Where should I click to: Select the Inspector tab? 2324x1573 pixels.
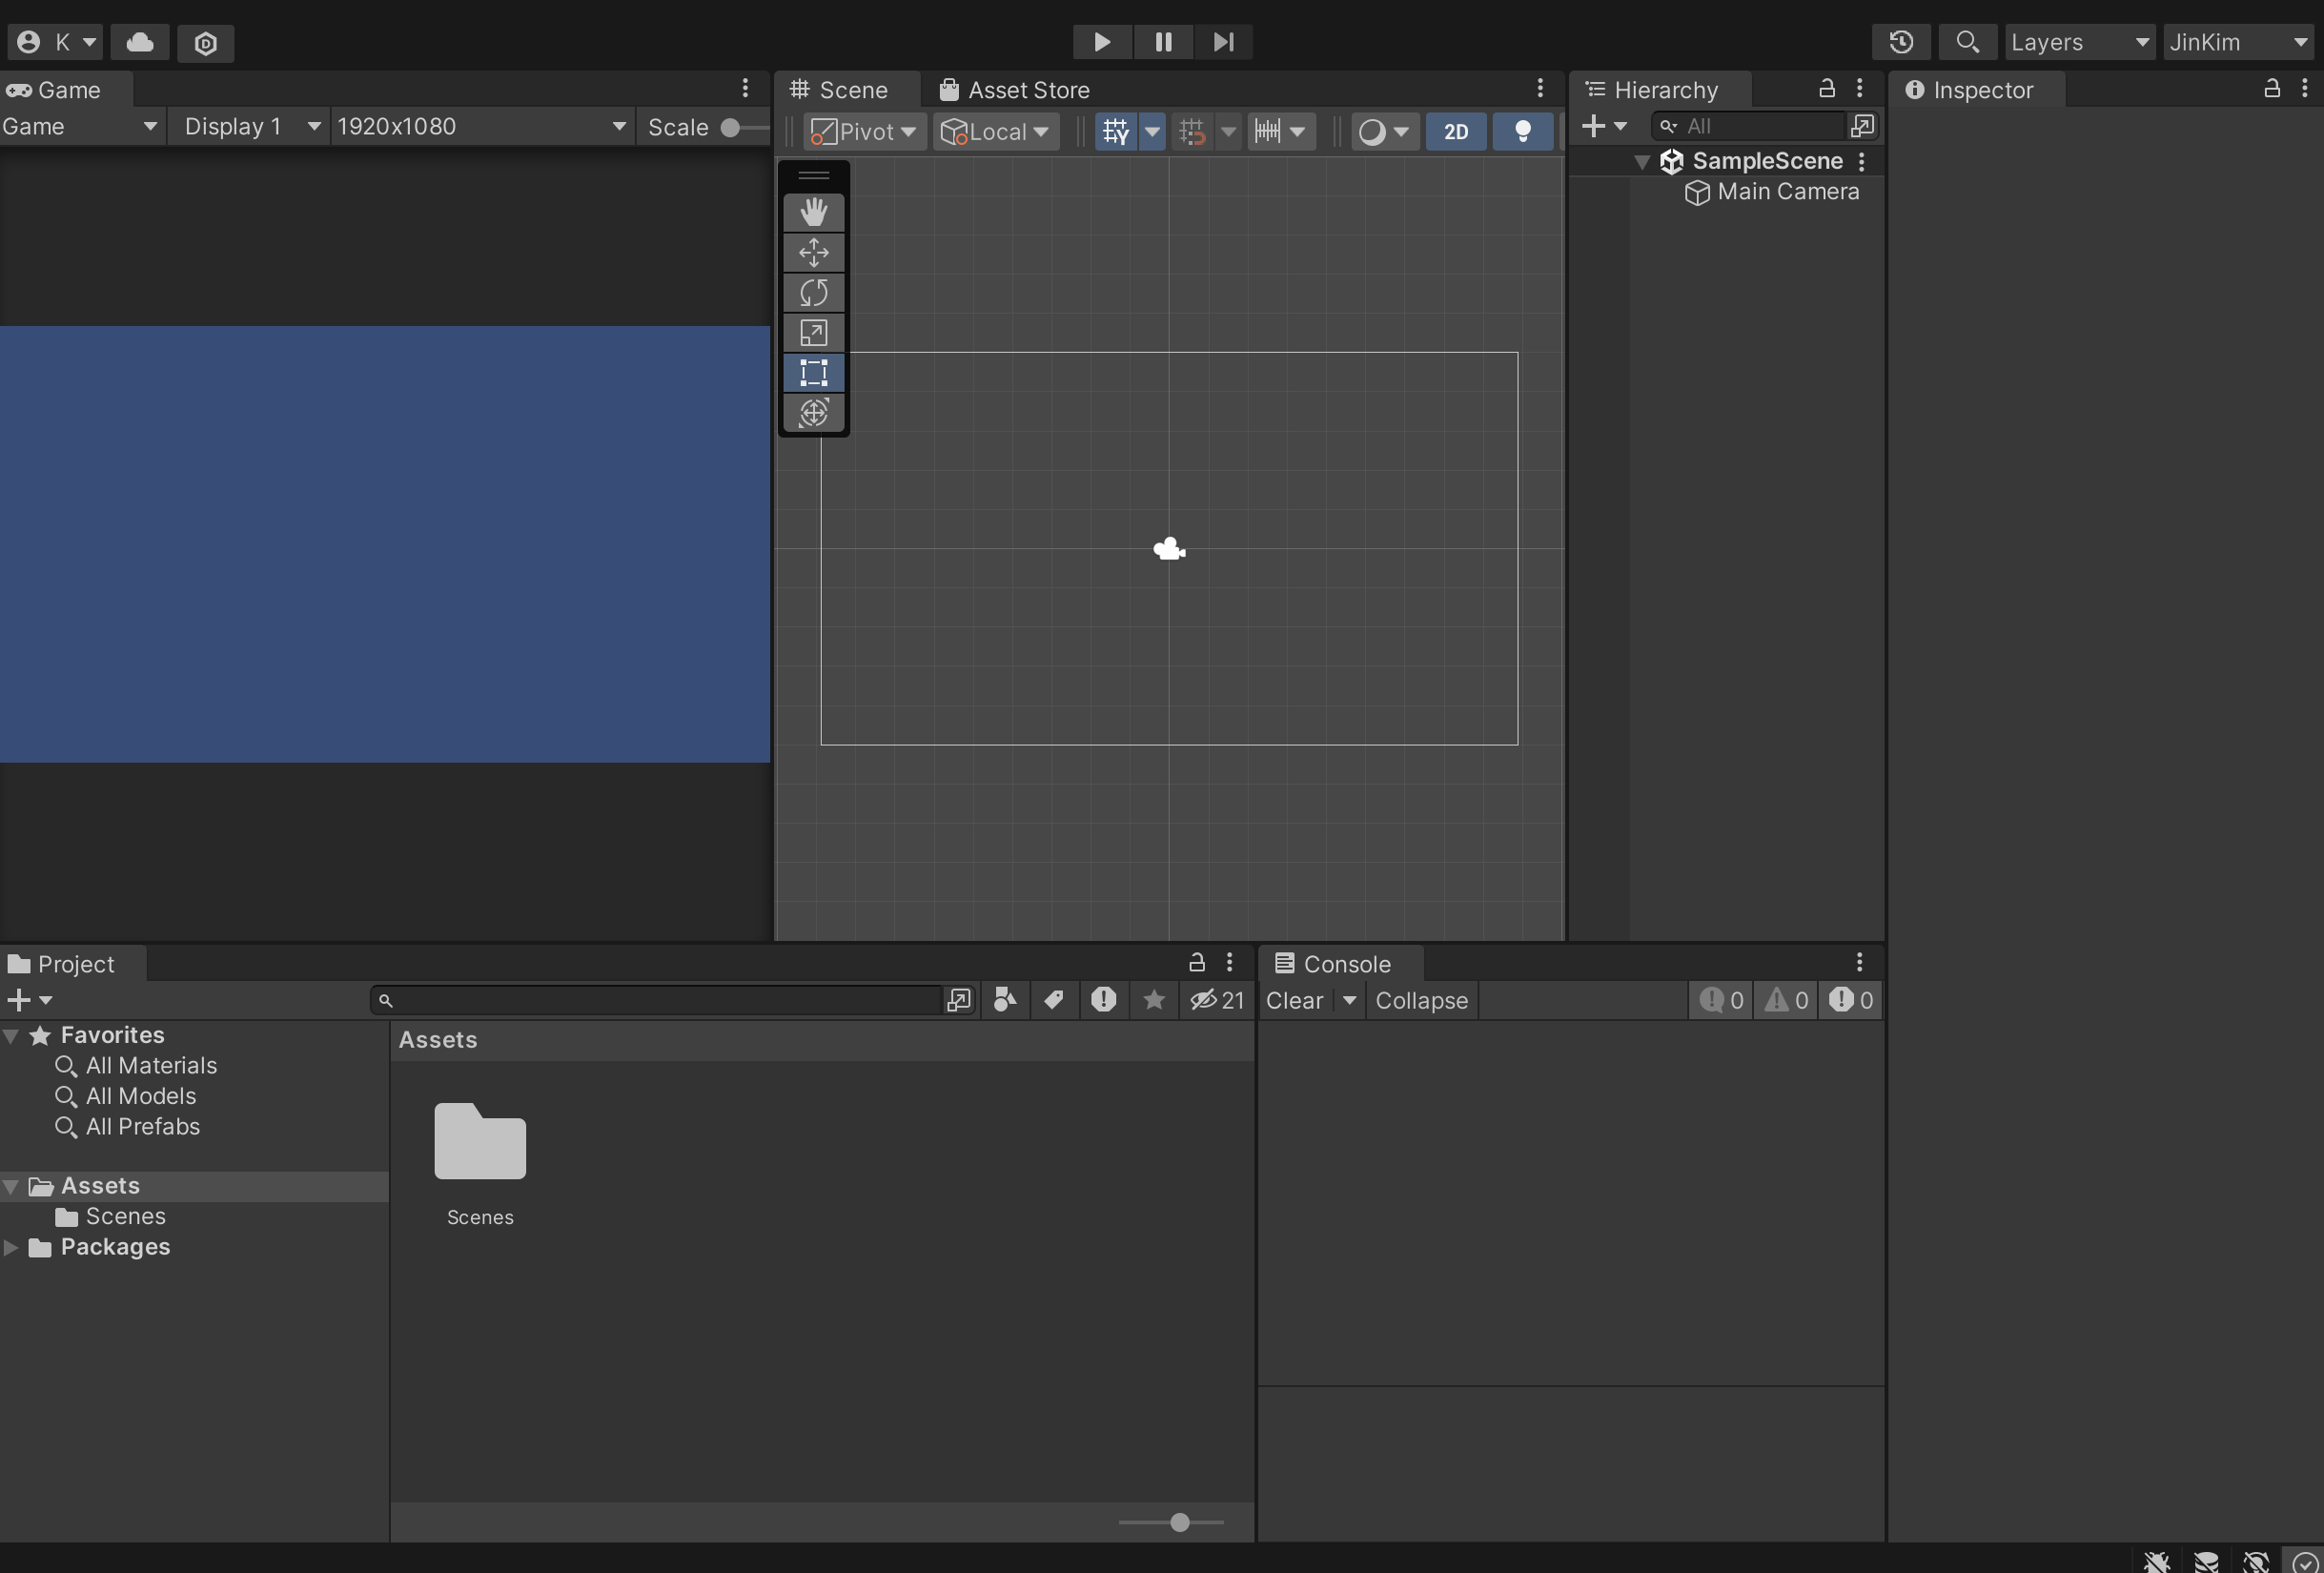tap(1970, 90)
